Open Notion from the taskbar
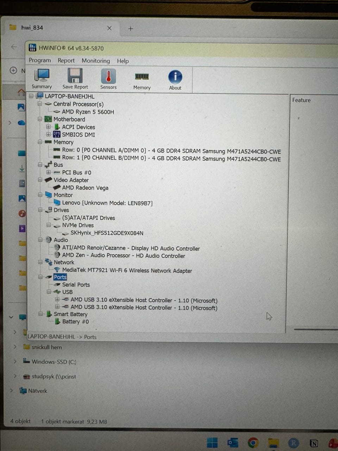The image size is (338, 451). 314,443
